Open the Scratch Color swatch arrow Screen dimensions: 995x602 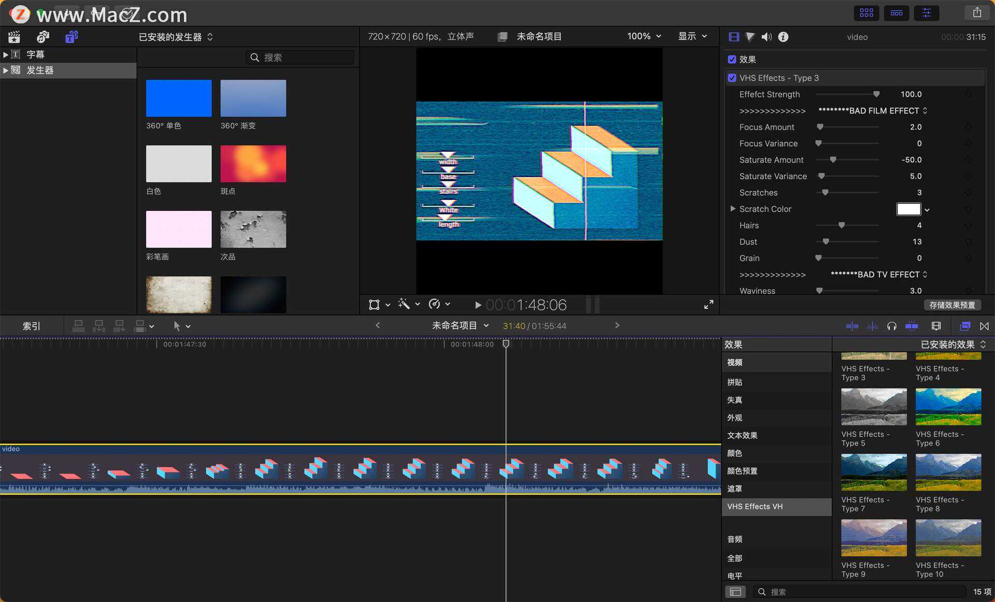(x=927, y=210)
